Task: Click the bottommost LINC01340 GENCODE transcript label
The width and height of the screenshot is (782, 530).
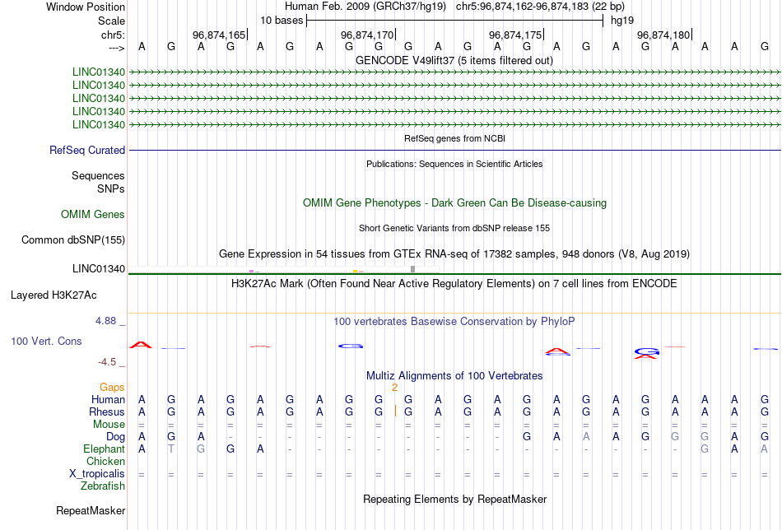Action: tap(99, 124)
